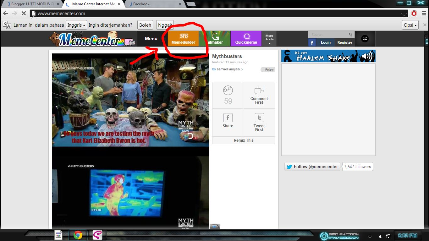This screenshot has width=429, height=241.
Task: Click the volume speaker tray icon
Action: point(380,236)
